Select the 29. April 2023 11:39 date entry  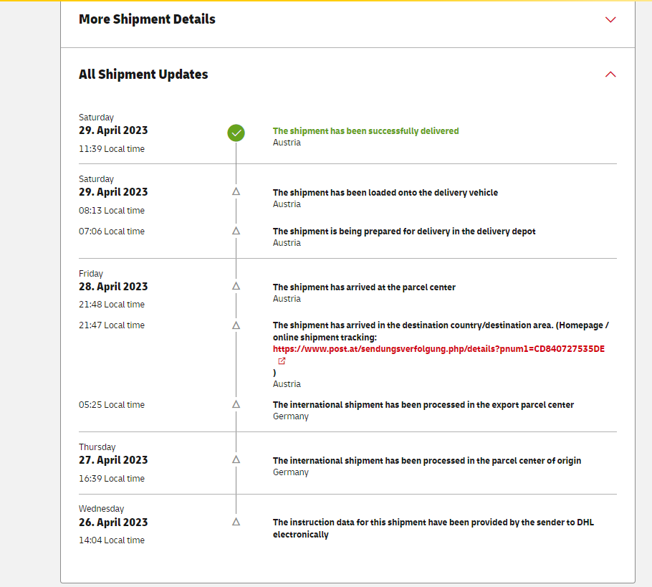[x=113, y=130]
